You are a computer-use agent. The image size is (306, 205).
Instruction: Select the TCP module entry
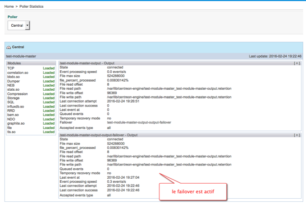pyautogui.click(x=11, y=68)
